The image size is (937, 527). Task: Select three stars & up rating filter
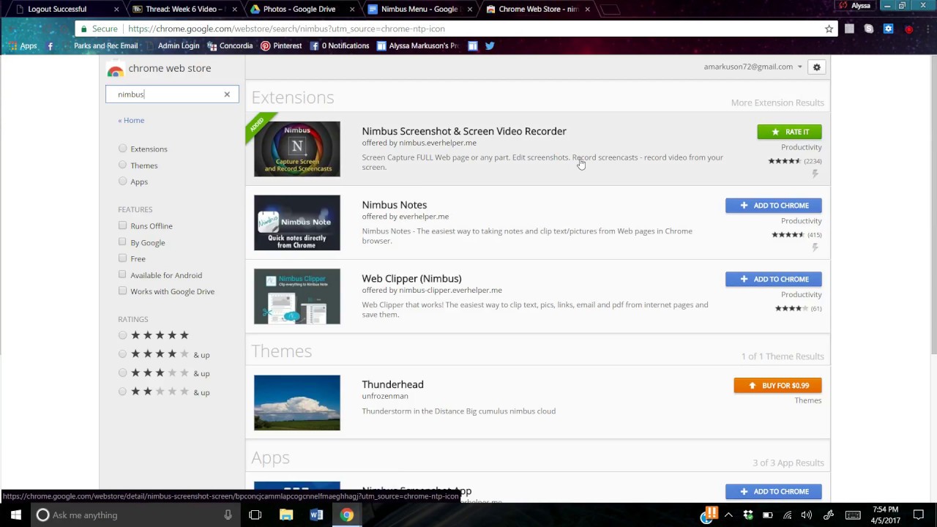pyautogui.click(x=123, y=373)
